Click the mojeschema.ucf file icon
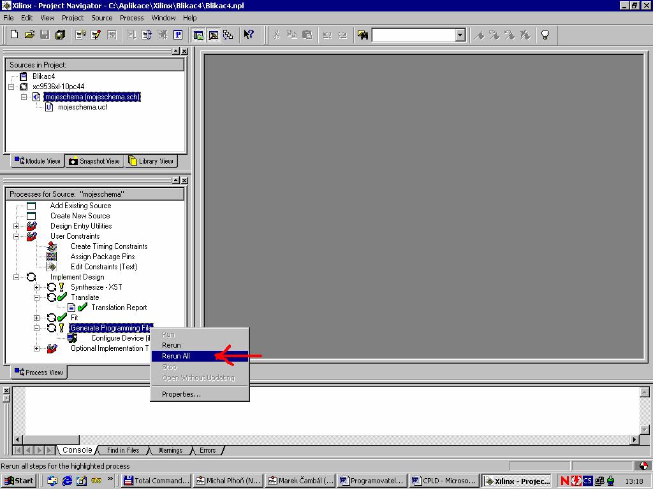This screenshot has height=489, width=653. [49, 107]
